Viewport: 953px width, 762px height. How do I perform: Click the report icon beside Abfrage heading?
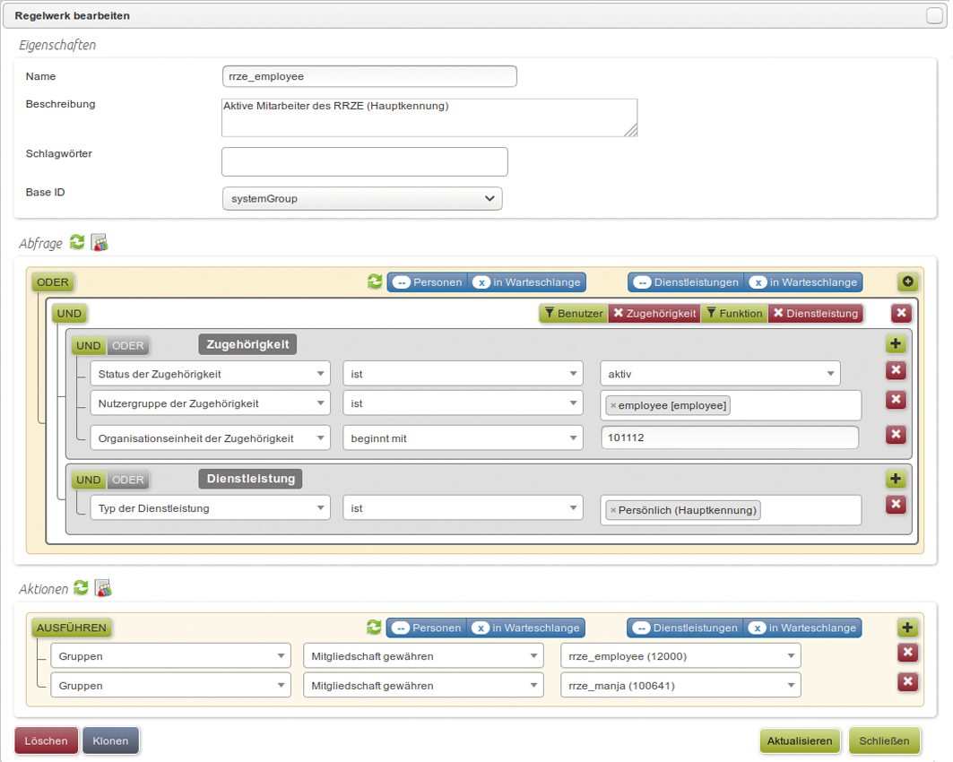coord(100,243)
